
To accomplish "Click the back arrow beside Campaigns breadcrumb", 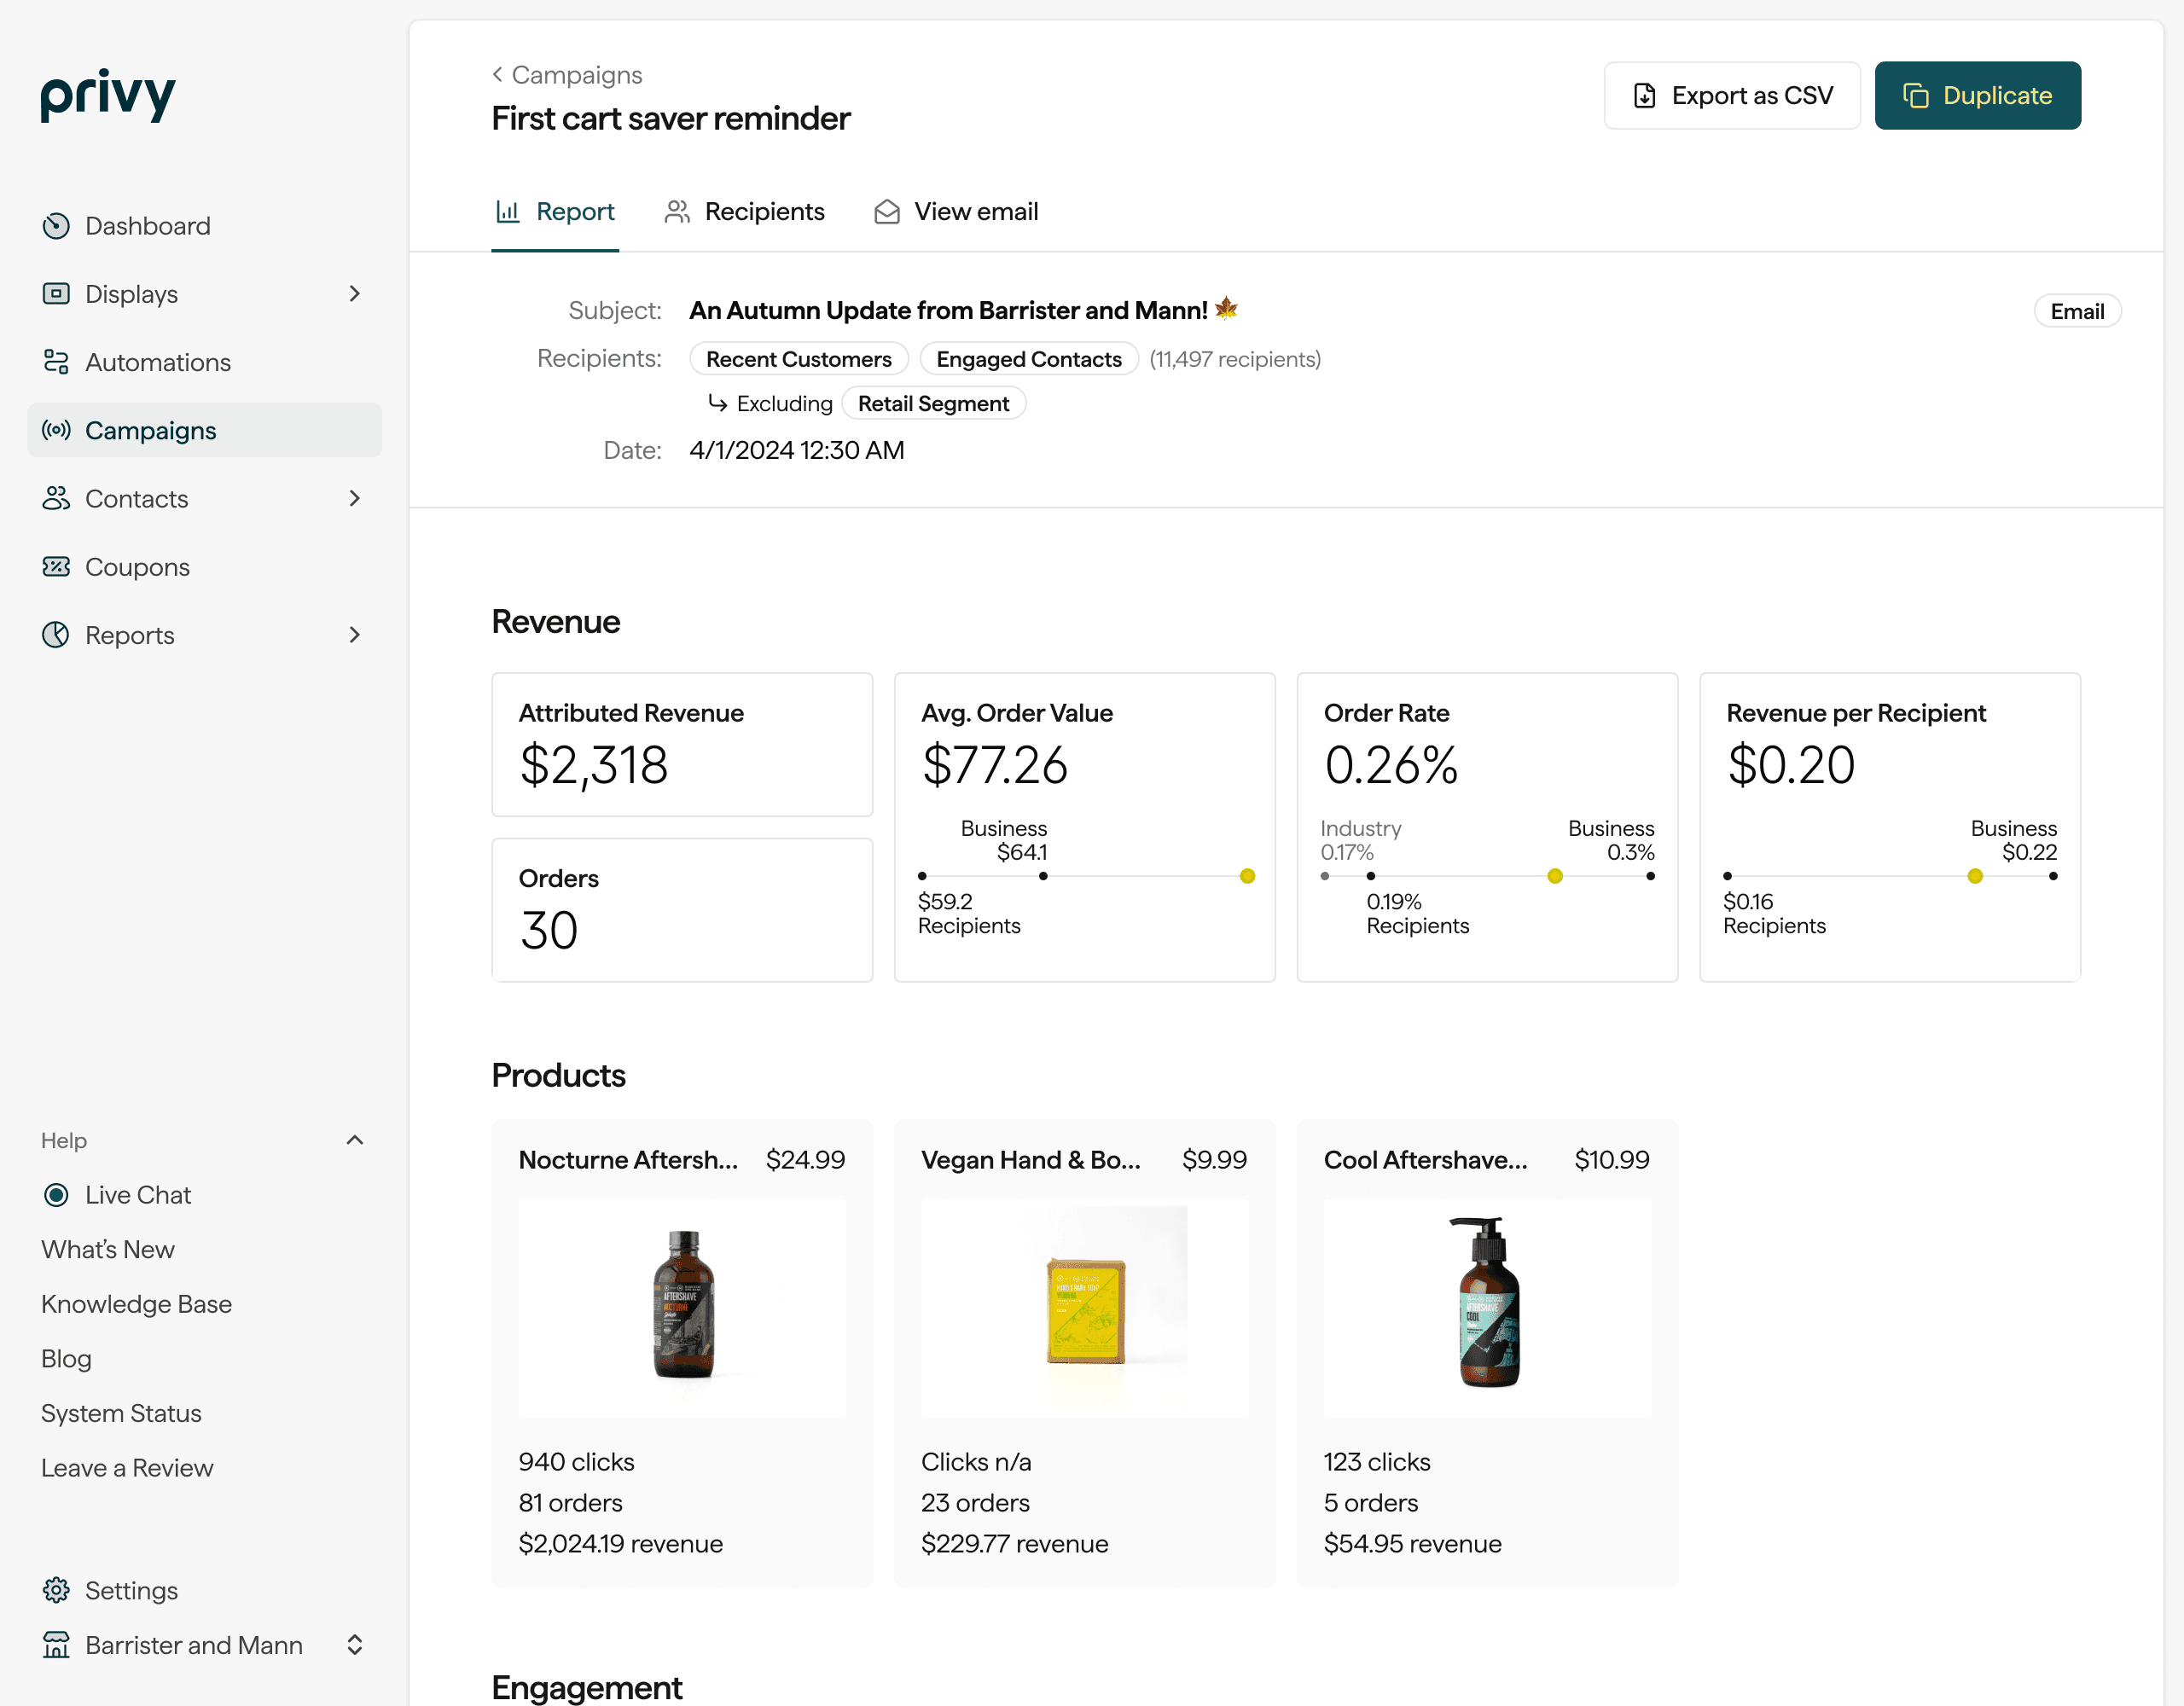I will pyautogui.click(x=497, y=74).
